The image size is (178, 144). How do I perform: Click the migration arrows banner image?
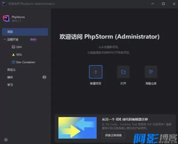point(77,128)
